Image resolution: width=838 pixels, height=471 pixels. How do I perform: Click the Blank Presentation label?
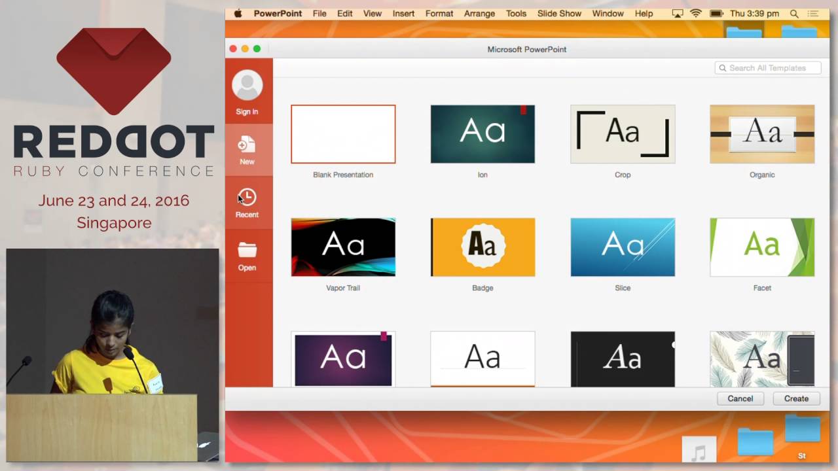point(343,175)
